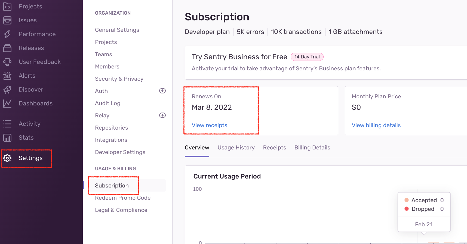Go to Teams settings
Screen dimensions: 467x244
[103, 54]
